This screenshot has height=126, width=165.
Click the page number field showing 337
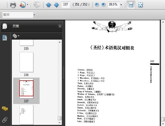(x=65, y=4)
